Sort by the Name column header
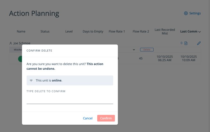Screen dimensions: 210x132 pos(21,31)
